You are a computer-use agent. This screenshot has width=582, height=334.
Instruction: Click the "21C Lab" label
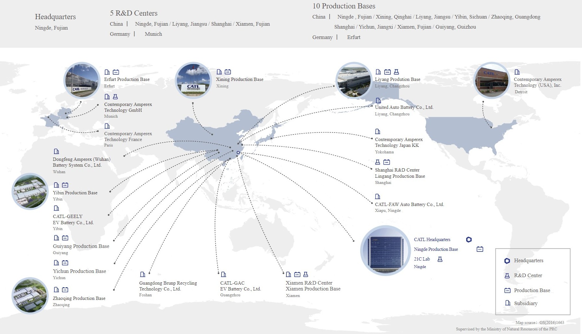tap(422, 259)
